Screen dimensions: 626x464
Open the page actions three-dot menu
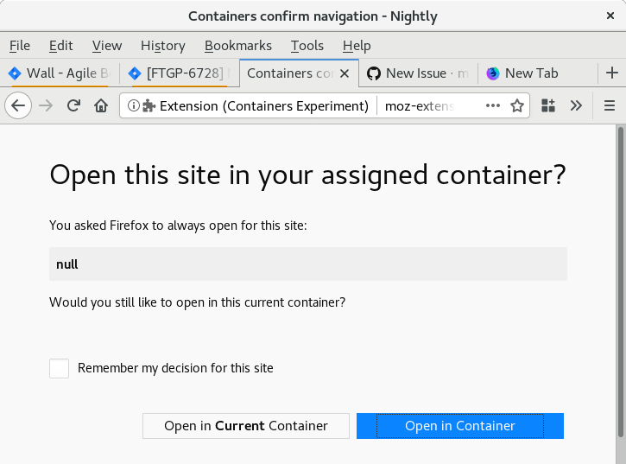[493, 105]
